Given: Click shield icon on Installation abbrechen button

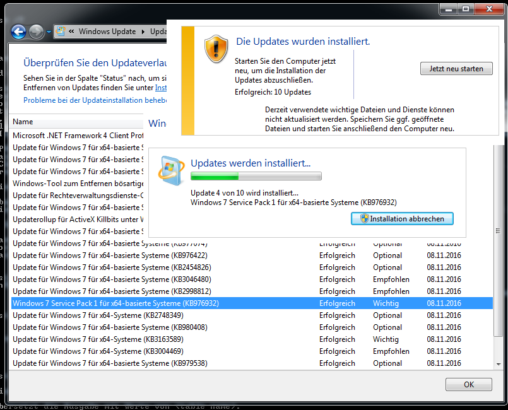Looking at the screenshot, I should 364,219.
